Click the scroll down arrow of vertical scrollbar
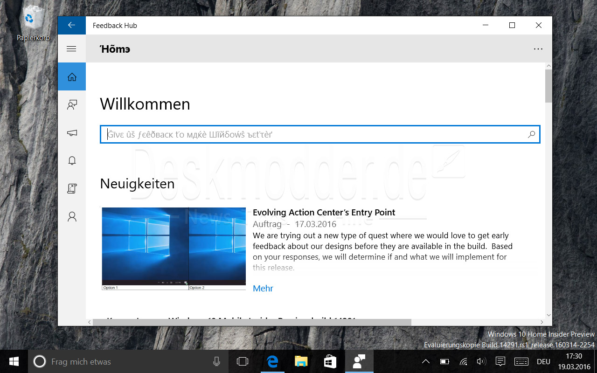 (548, 315)
